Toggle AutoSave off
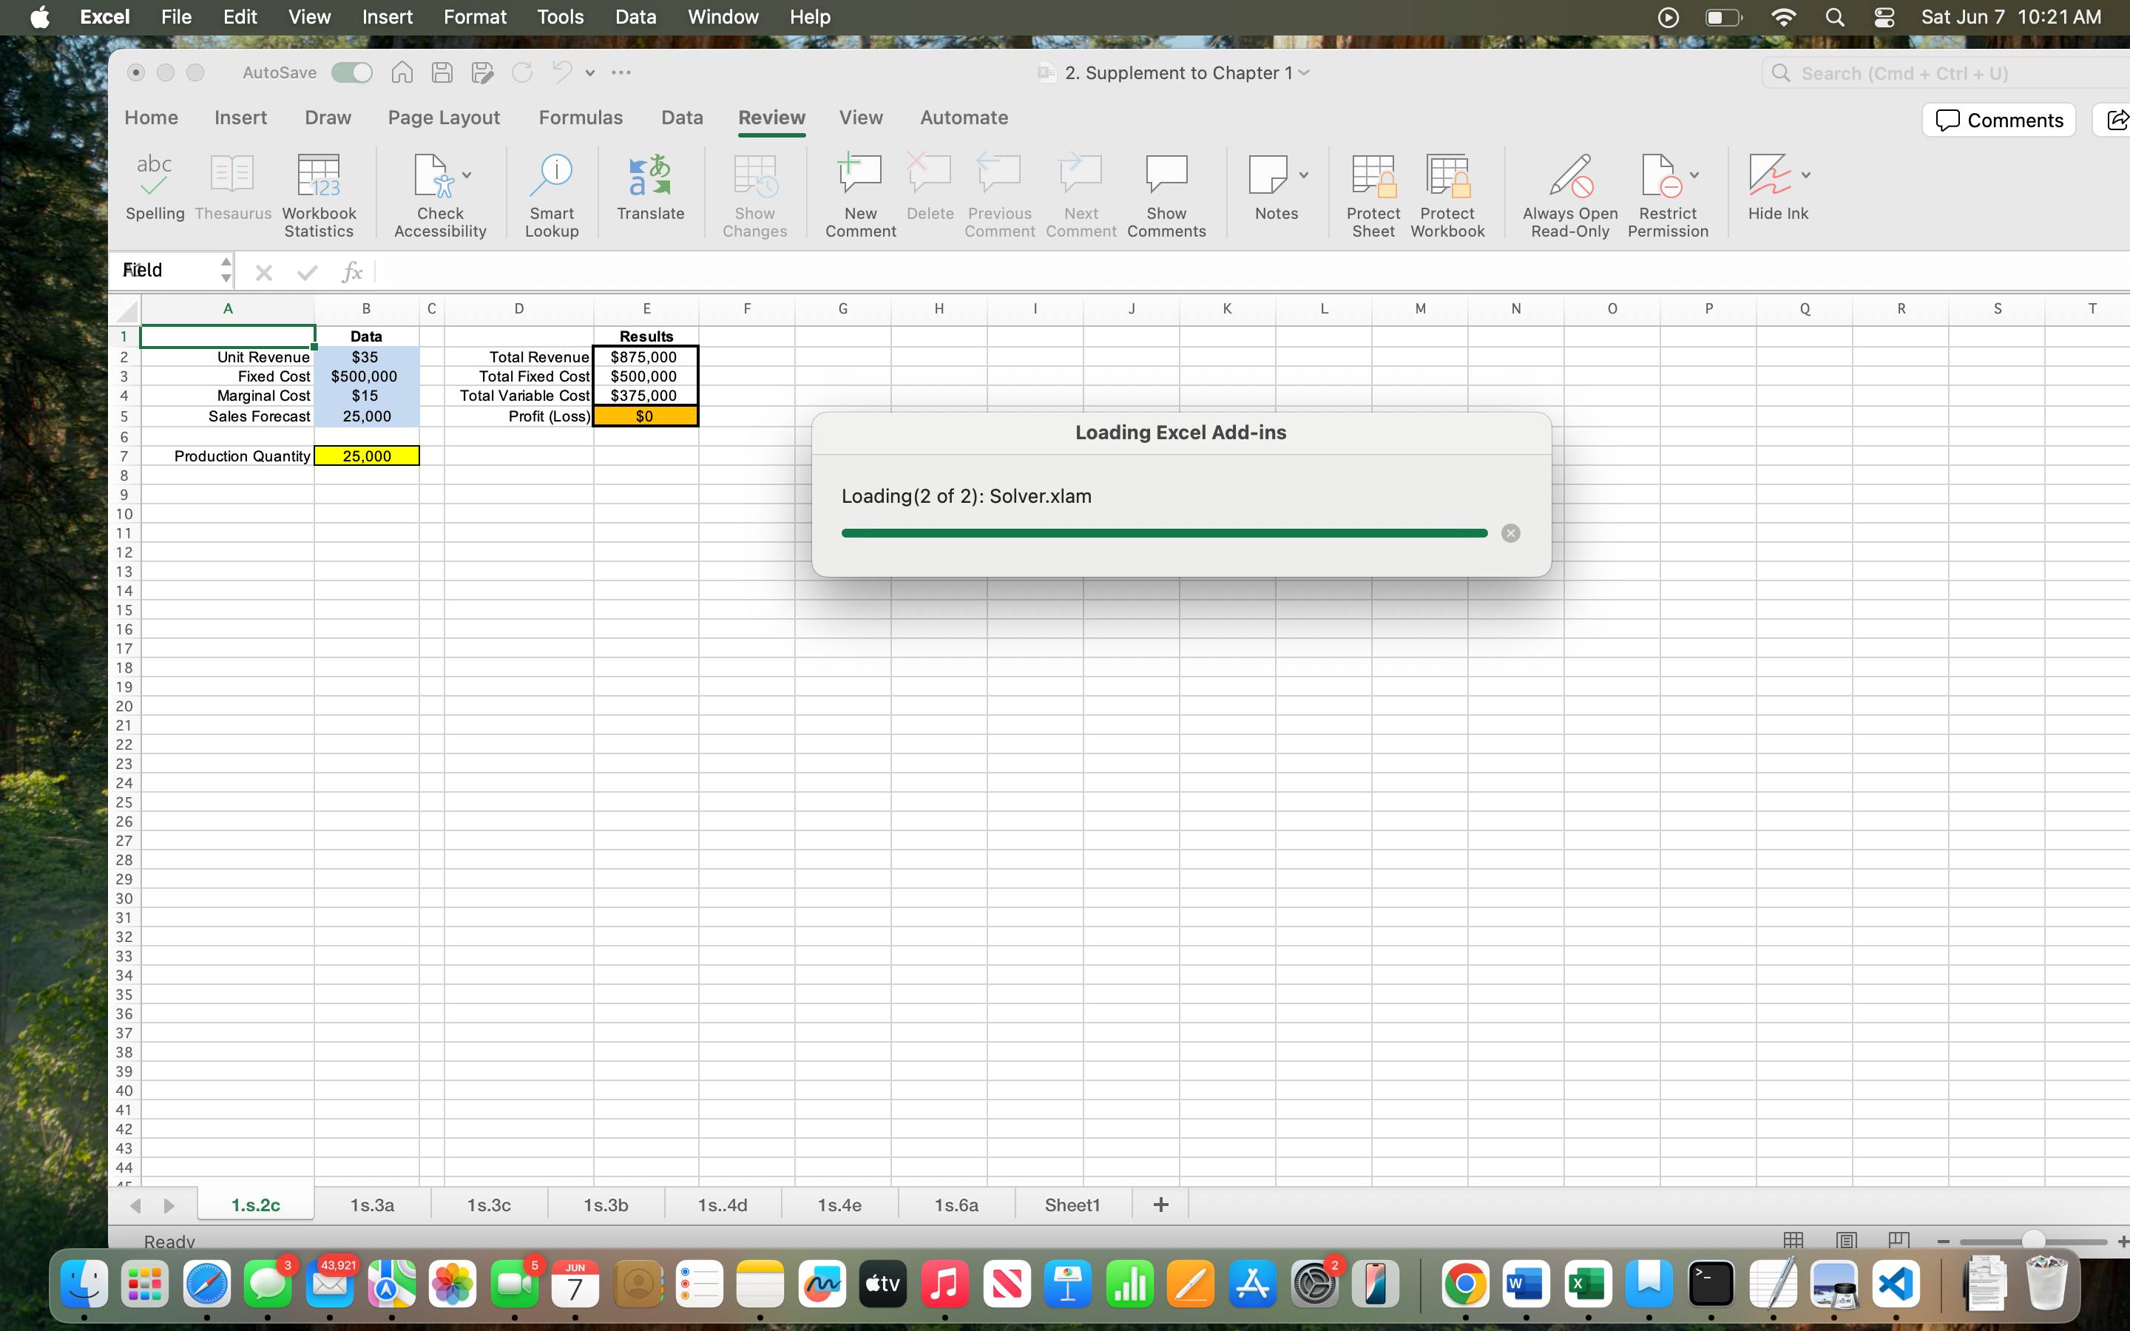The image size is (2130, 1331). (x=351, y=72)
